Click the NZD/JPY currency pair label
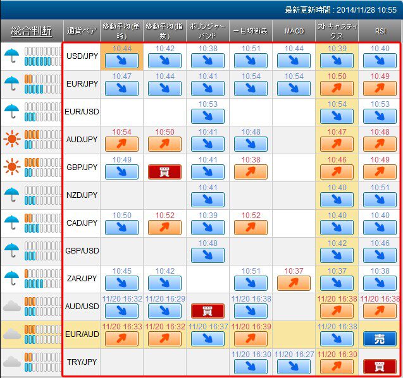403x378 pixels. (82, 195)
